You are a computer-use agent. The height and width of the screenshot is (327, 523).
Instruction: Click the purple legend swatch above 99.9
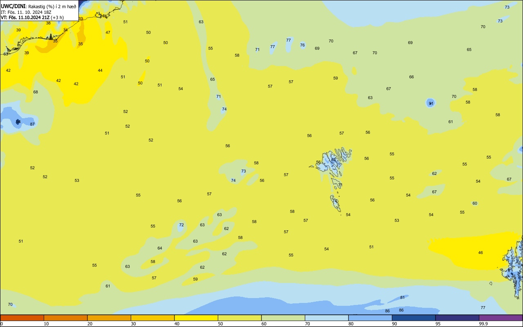[501, 318]
